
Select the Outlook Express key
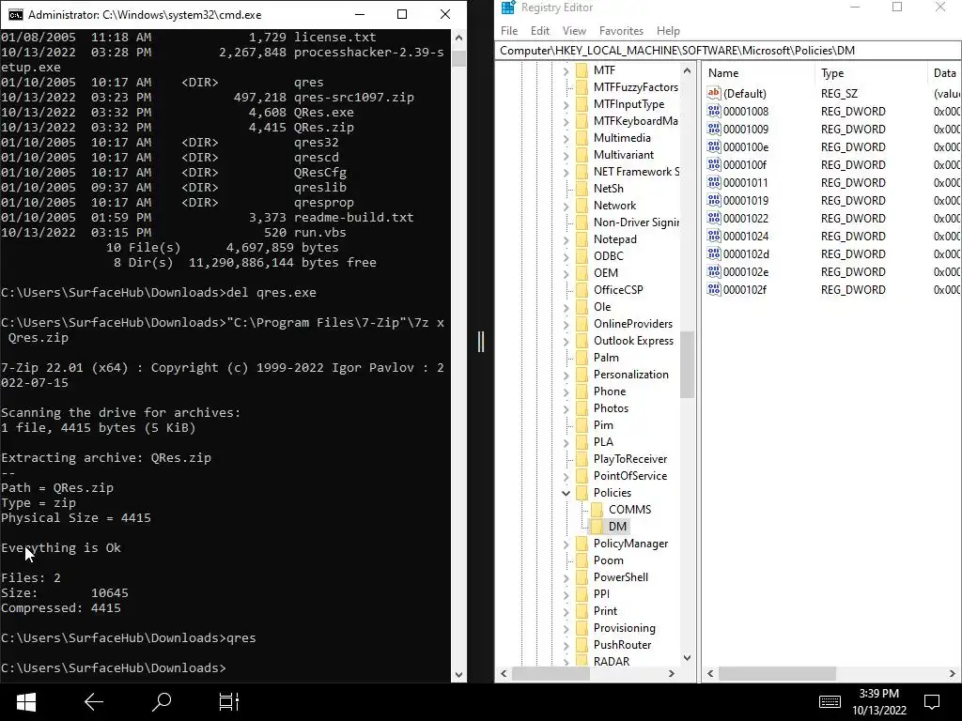coord(633,340)
